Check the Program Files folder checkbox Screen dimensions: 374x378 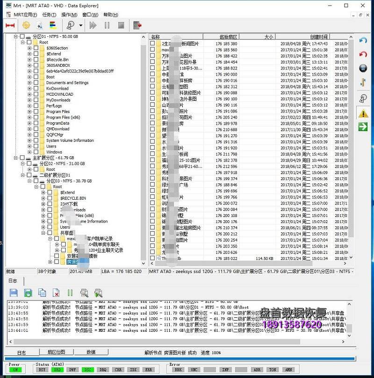coord(36,112)
